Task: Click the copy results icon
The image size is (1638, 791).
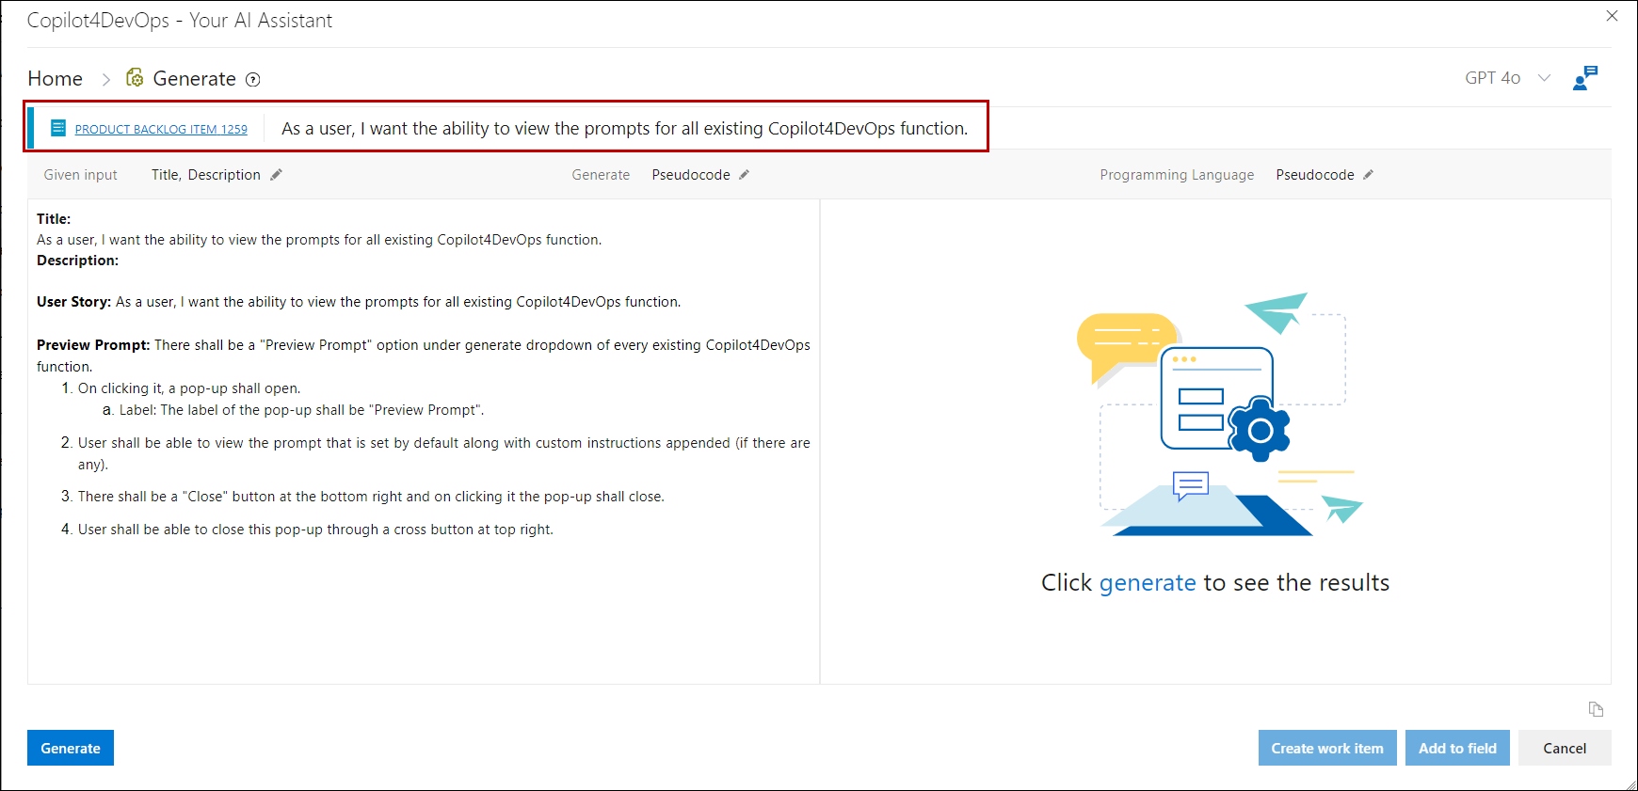Action: coord(1596,709)
